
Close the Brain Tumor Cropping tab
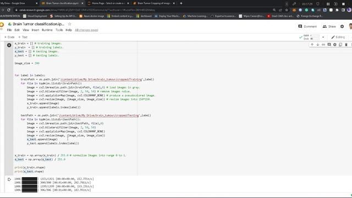tap(174, 3)
